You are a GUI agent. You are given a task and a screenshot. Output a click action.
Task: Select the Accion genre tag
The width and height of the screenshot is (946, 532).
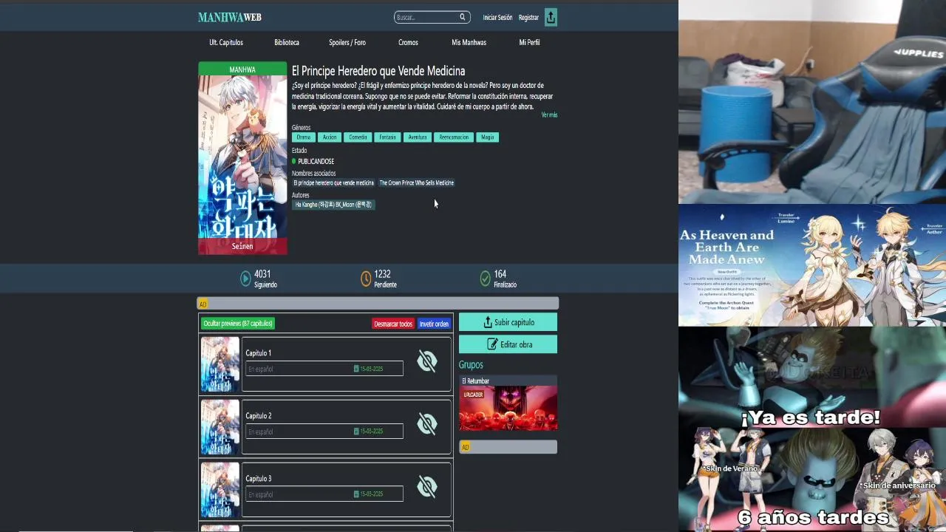tap(330, 137)
